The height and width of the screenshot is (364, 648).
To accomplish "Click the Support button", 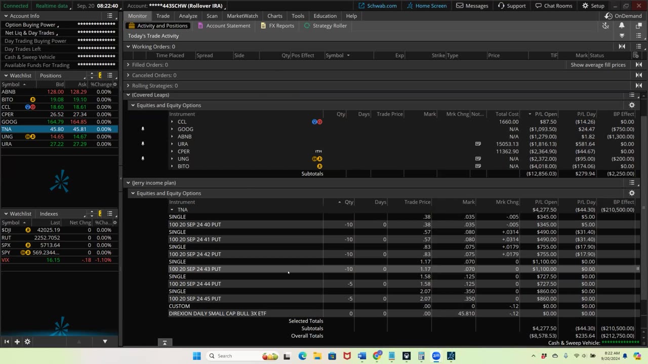I will [x=512, y=6].
